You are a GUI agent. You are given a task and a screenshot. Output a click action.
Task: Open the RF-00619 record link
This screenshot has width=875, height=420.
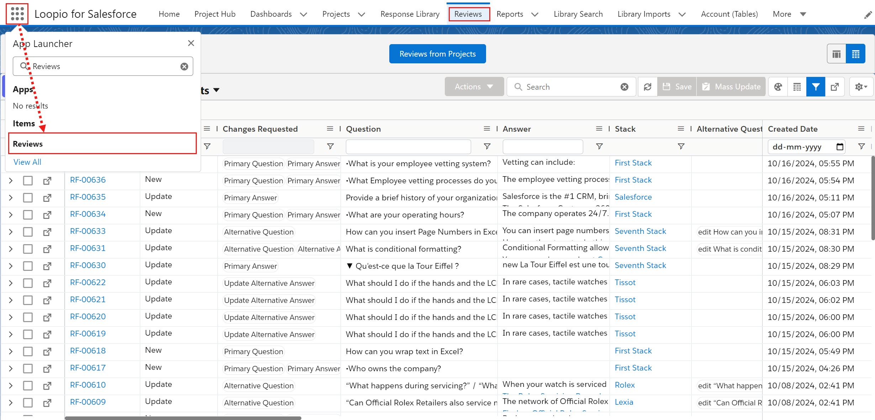(x=88, y=334)
